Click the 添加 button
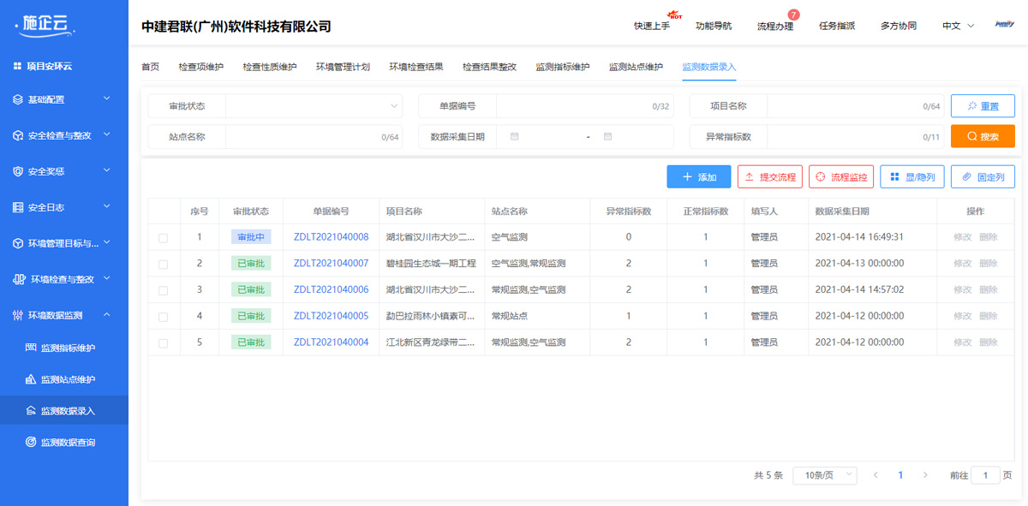This screenshot has width=1028, height=506. coord(699,177)
